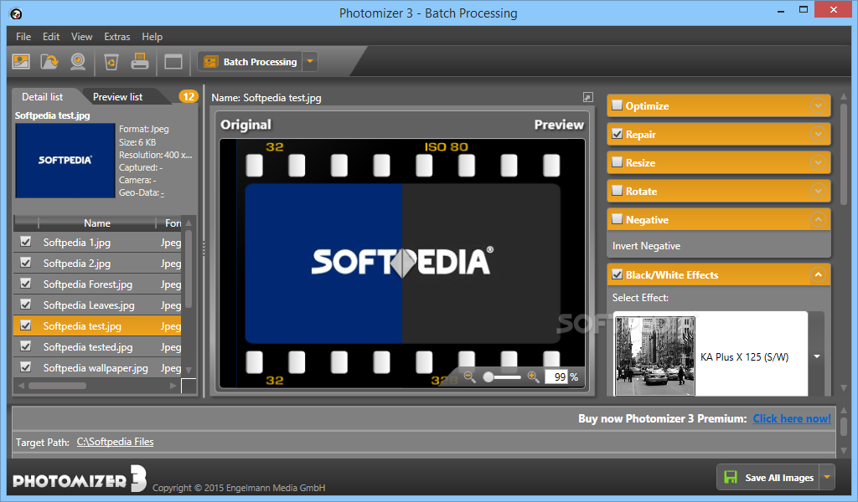Expand the Rotate panel chevron
The width and height of the screenshot is (858, 502).
coord(818,191)
